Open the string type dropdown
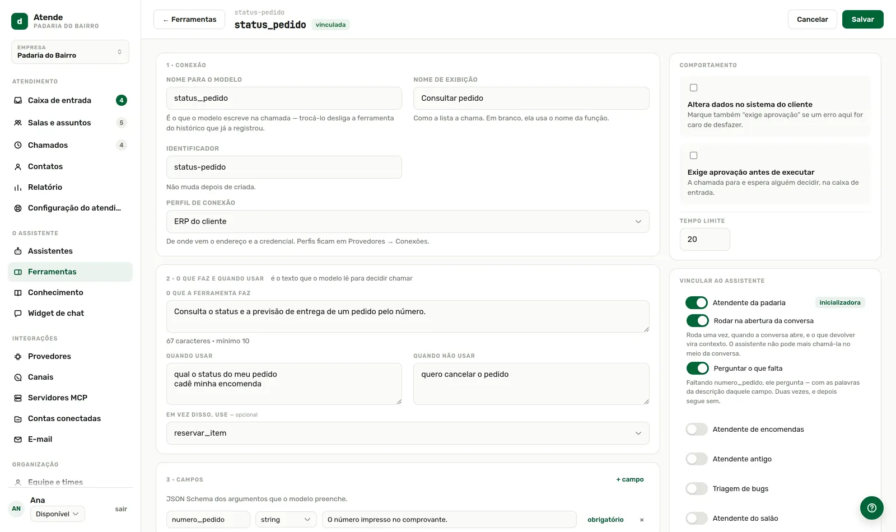This screenshot has height=532, width=896. [x=286, y=520]
